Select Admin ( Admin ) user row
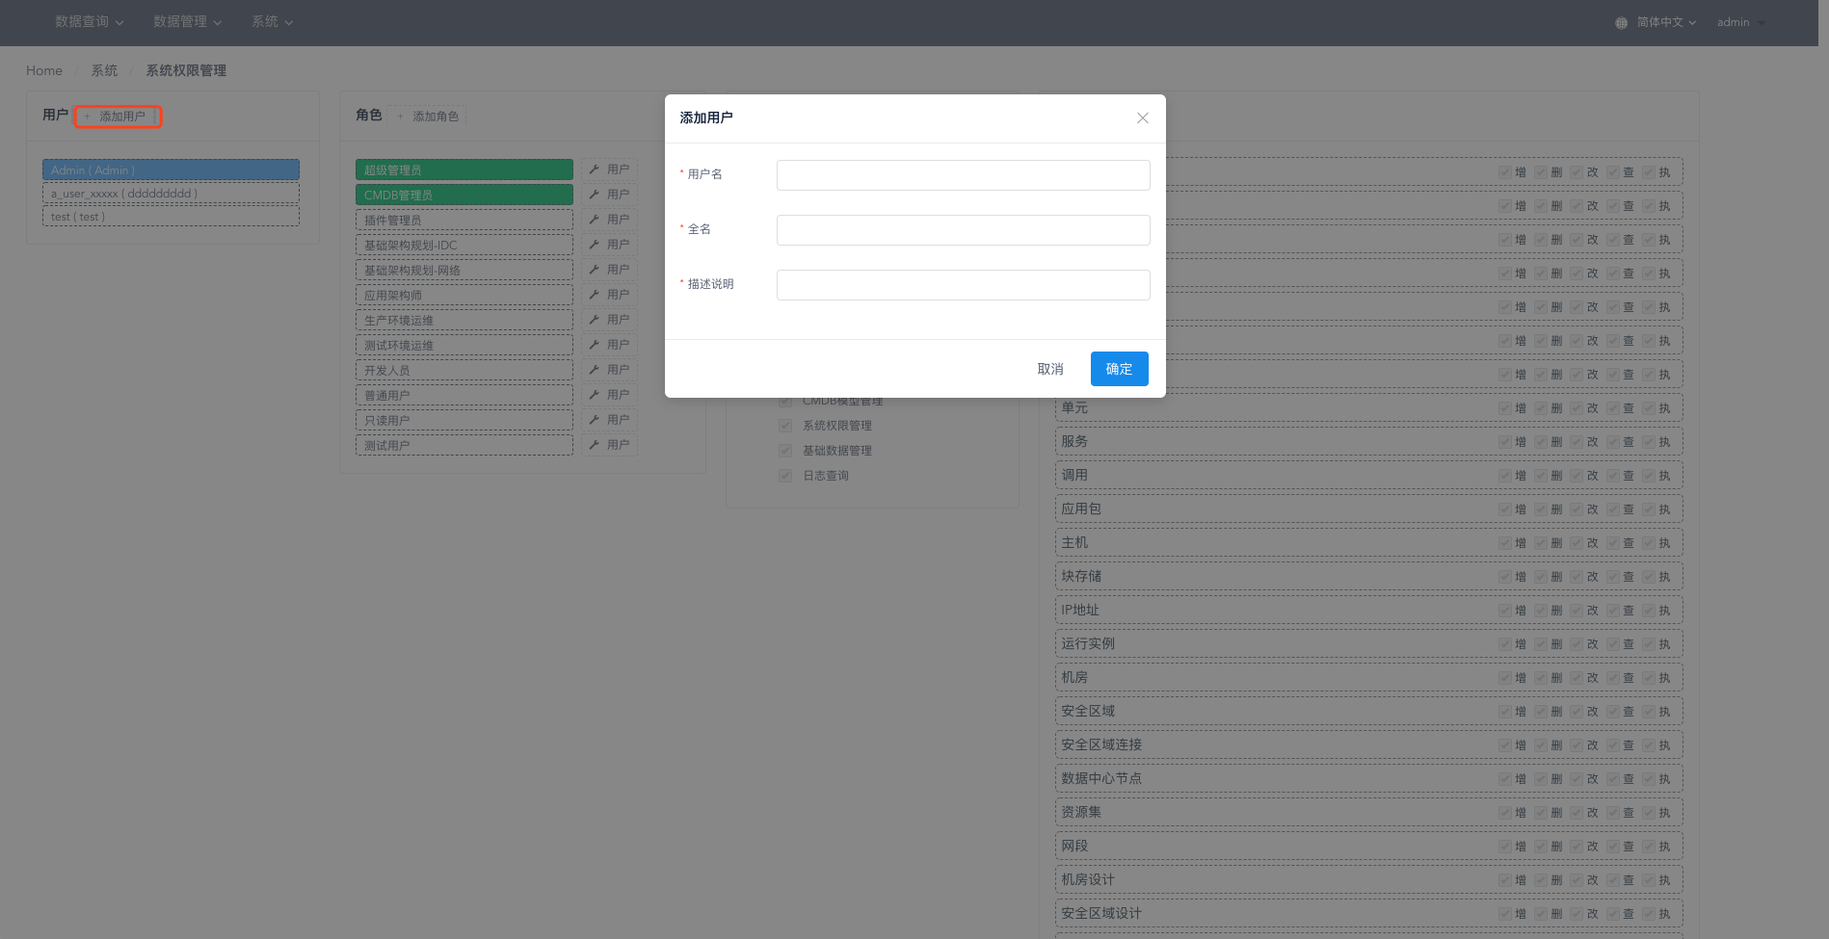This screenshot has height=939, width=1829. click(x=171, y=170)
